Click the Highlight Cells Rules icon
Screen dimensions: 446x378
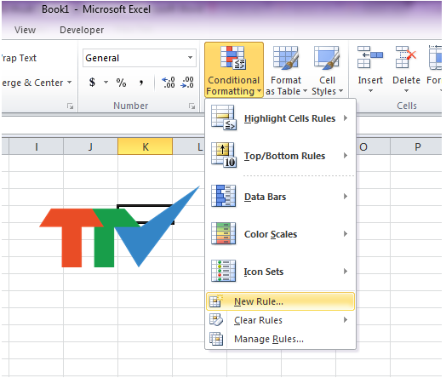[x=224, y=117]
